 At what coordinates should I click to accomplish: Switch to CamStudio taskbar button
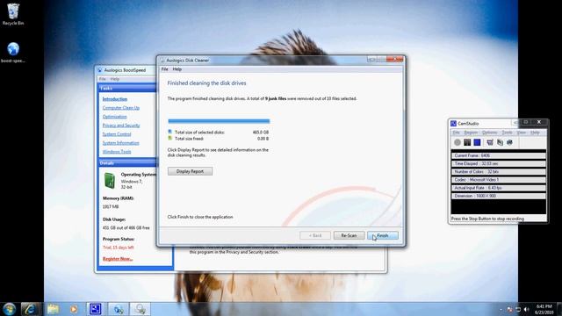click(x=96, y=309)
